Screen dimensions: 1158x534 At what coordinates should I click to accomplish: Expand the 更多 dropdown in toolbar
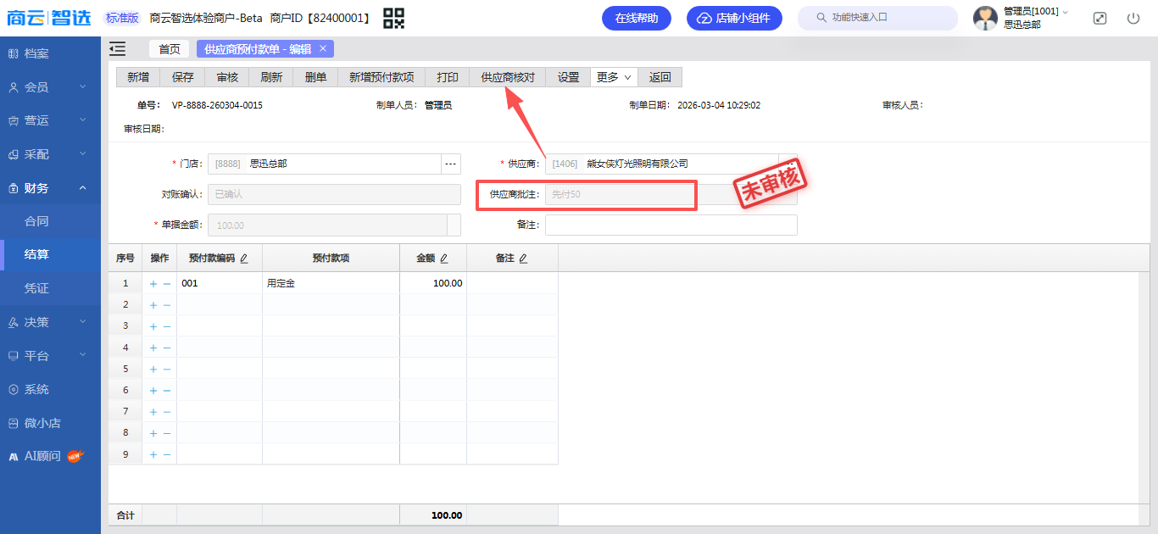[x=614, y=77]
